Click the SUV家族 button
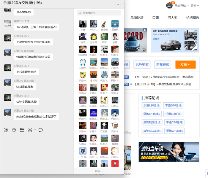The image size is (208, 178). (142, 64)
